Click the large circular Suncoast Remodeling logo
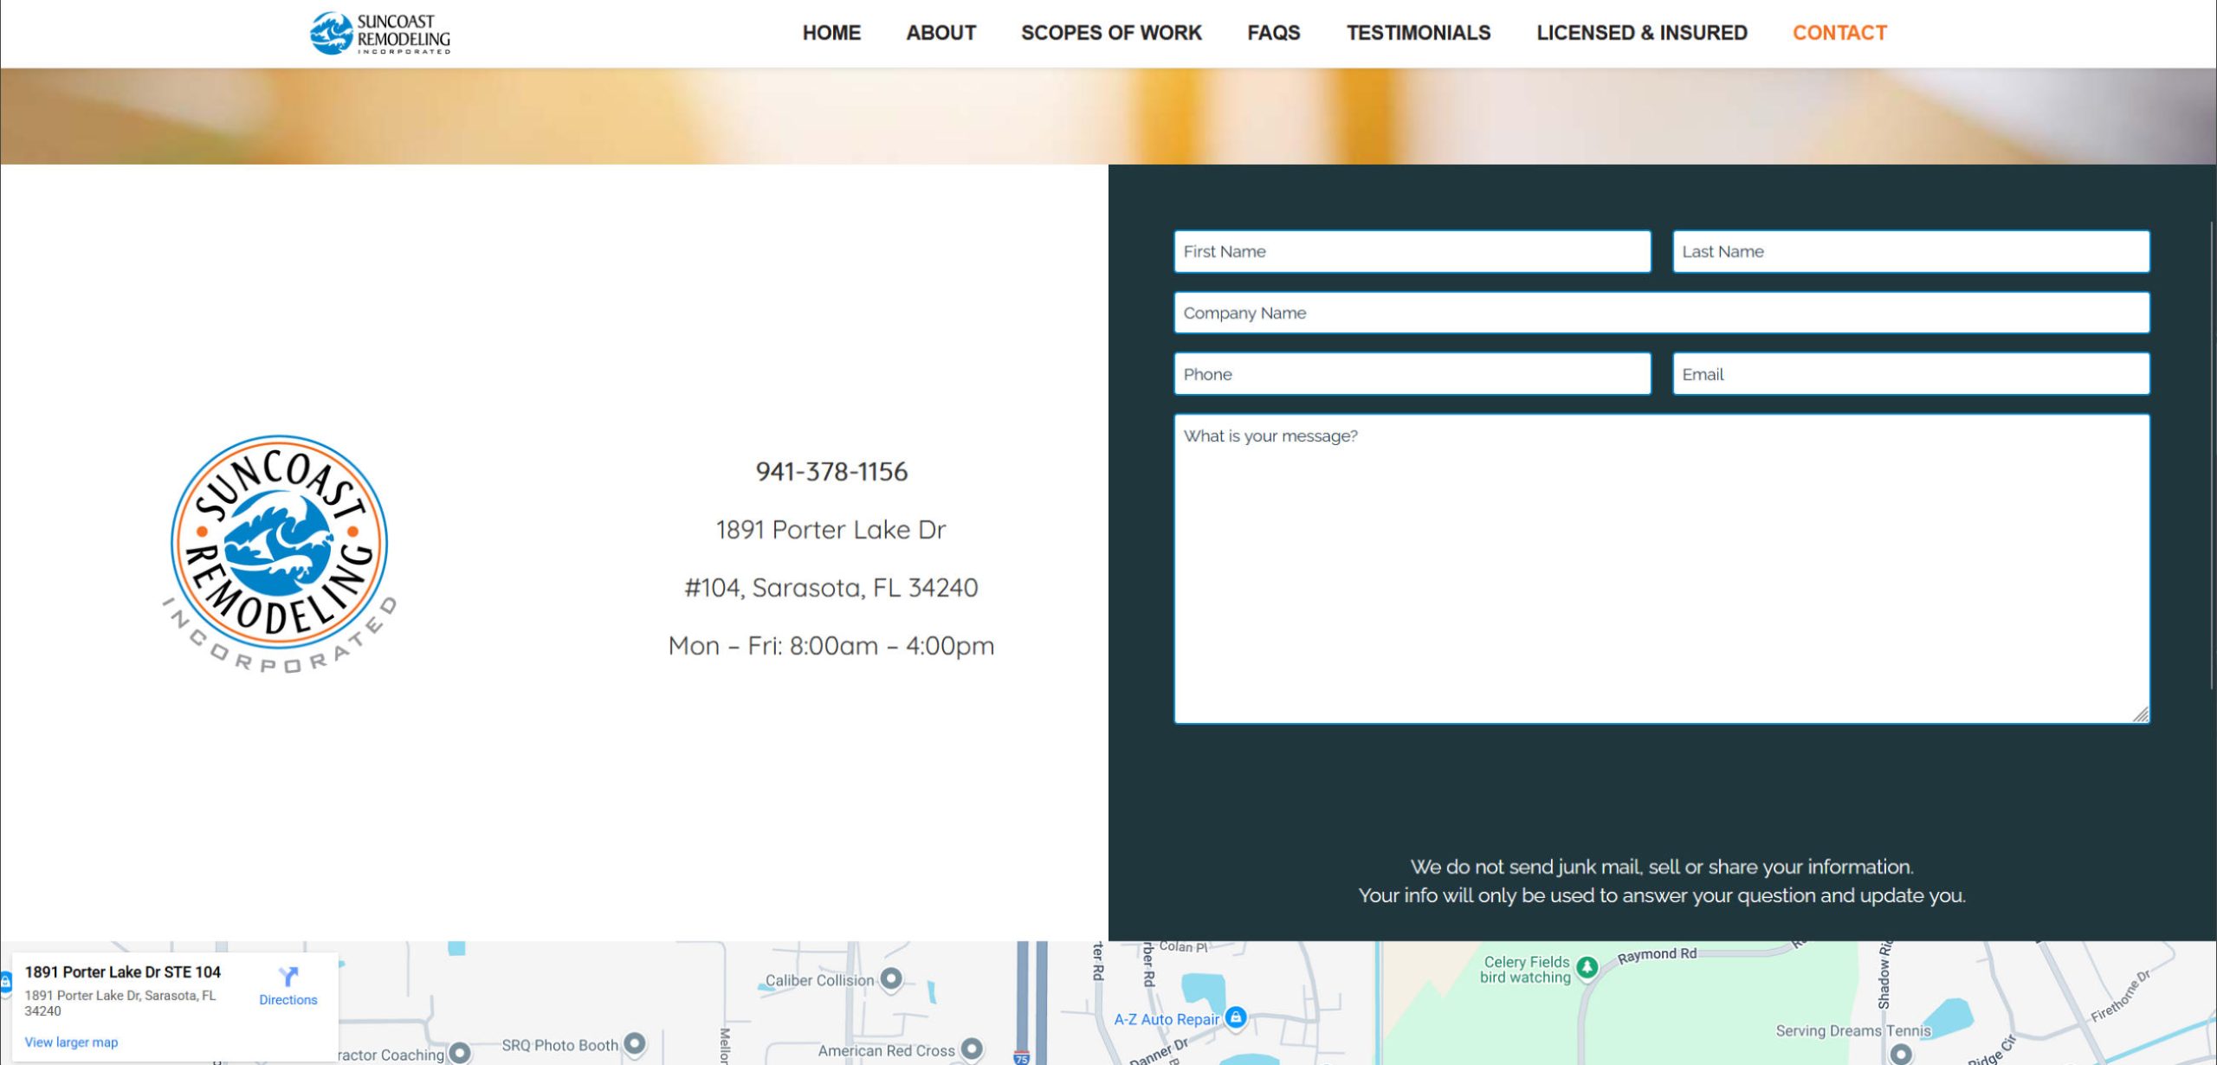This screenshot has height=1065, width=2217. [279, 552]
